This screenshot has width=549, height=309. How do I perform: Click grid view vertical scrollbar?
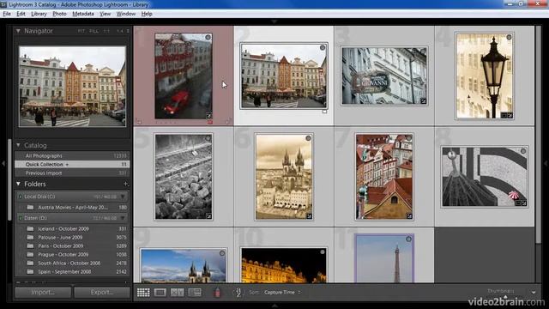(538, 135)
